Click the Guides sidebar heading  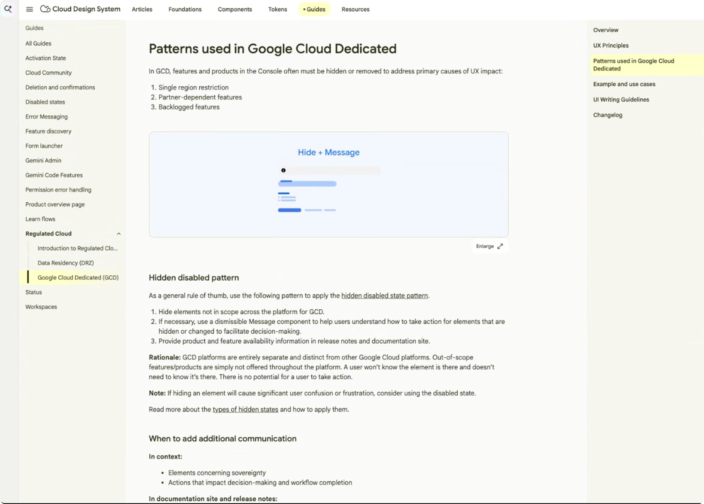pyautogui.click(x=35, y=28)
